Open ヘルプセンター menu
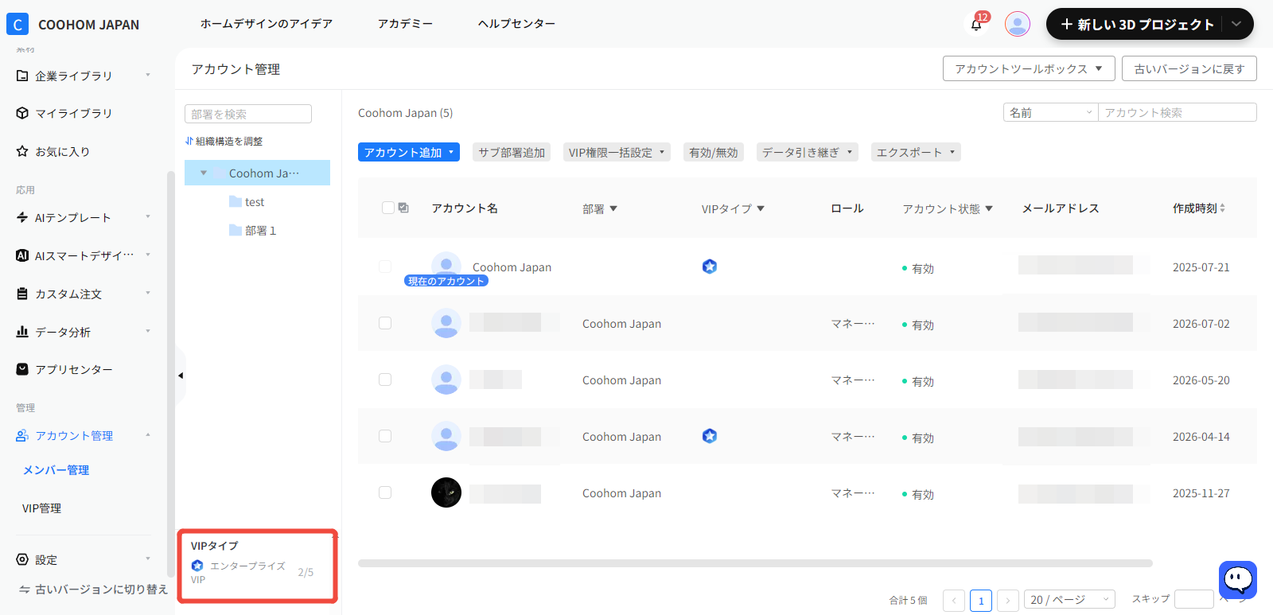The width and height of the screenshot is (1273, 615). (x=517, y=24)
